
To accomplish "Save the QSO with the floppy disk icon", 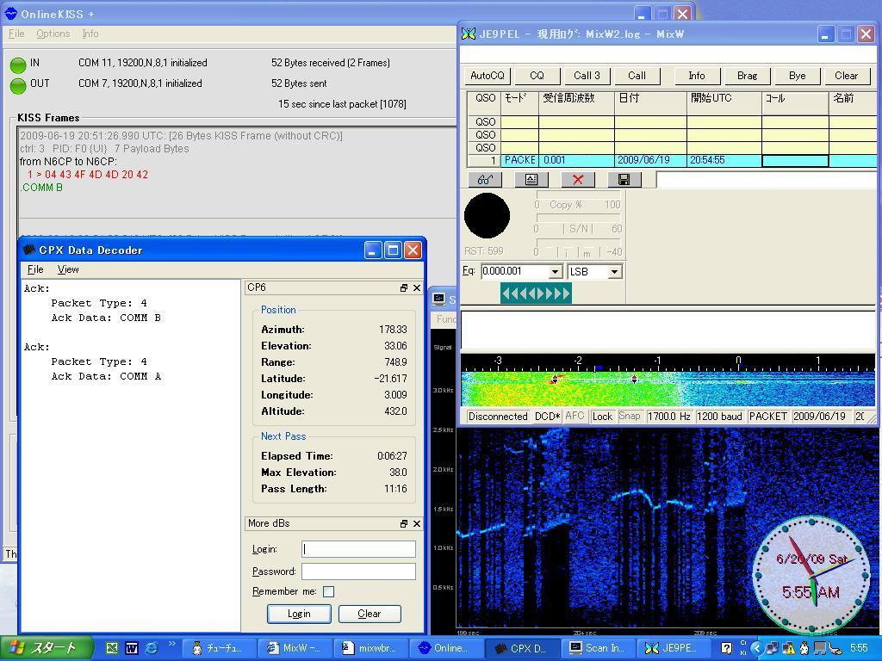I will [x=624, y=179].
